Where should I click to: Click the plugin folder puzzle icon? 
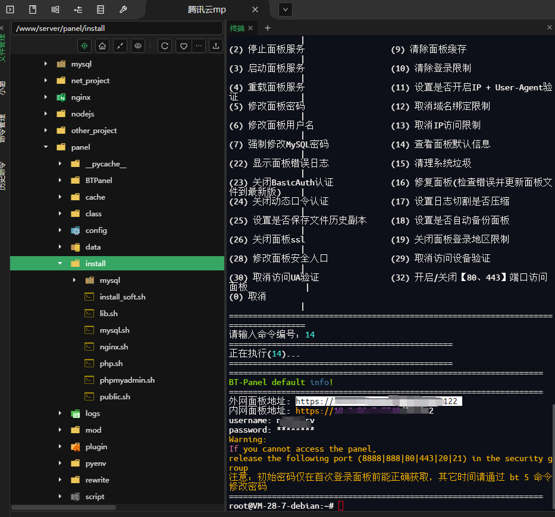coord(76,447)
